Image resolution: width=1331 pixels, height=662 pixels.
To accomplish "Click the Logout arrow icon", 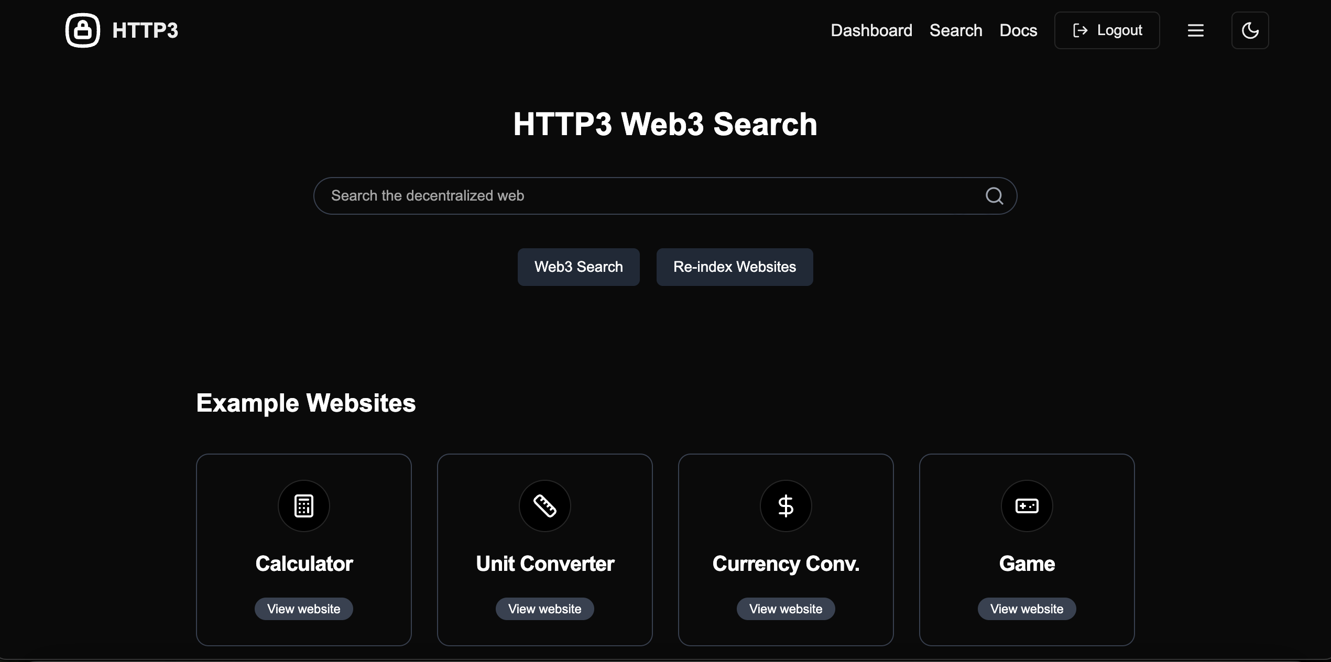I will [1080, 30].
